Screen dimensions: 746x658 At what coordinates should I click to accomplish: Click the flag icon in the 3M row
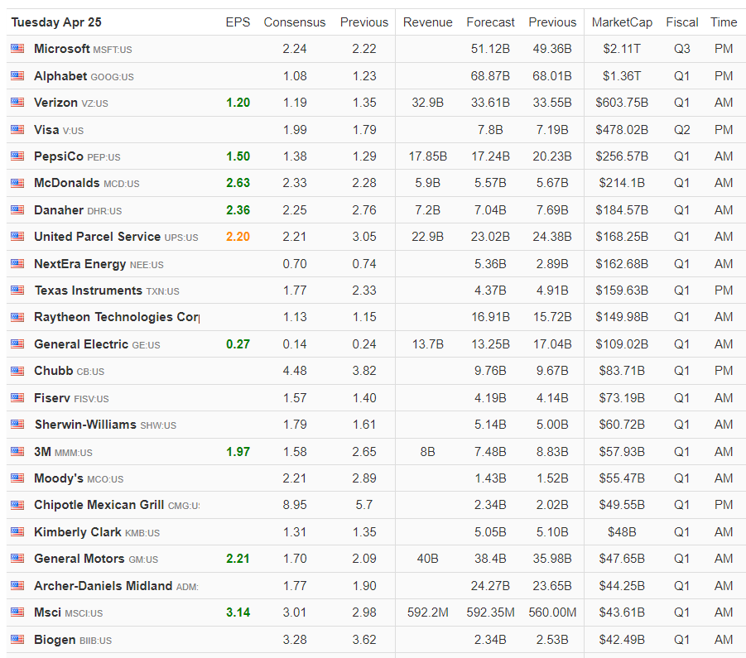pos(17,451)
